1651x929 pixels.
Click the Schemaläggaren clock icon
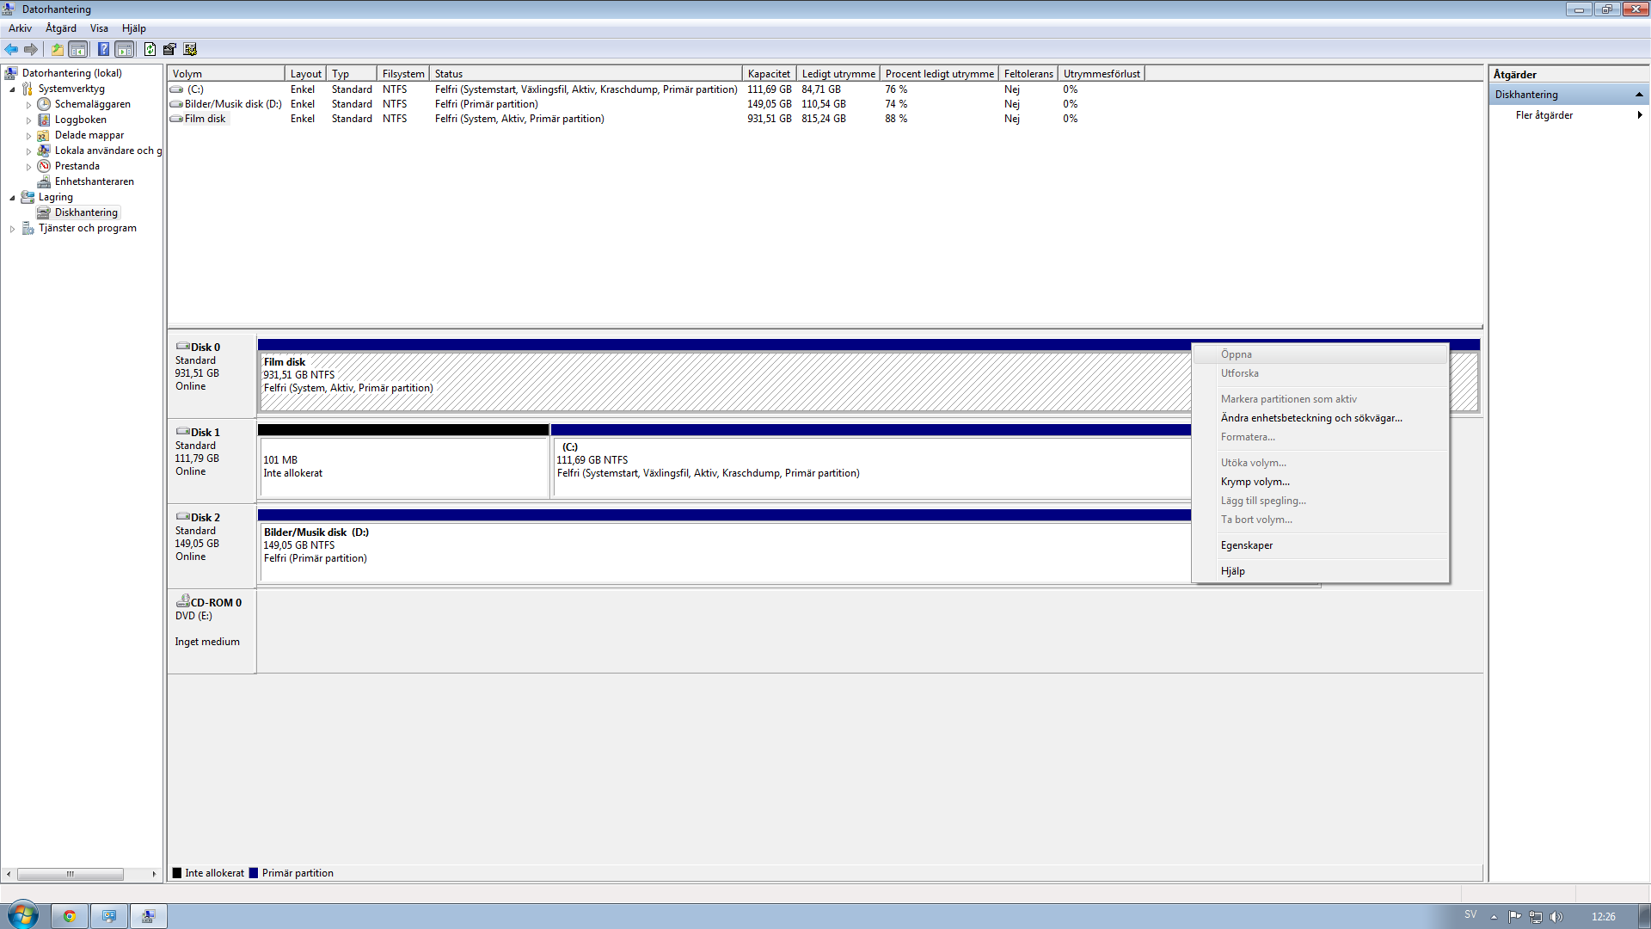[x=44, y=104]
